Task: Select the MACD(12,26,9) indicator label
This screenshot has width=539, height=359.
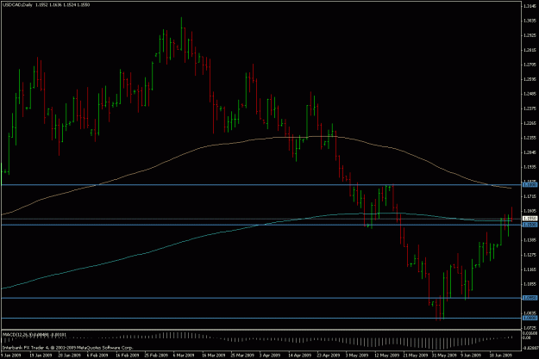Action: [18, 335]
